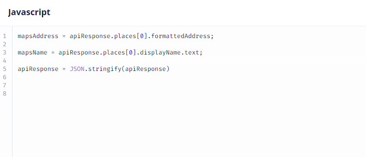This screenshot has height=157, width=366.
Task: Select line number 2 in gutter
Action: [x=5, y=45]
